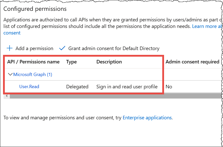Click the Delegated type cell
Image resolution: width=223 pixels, height=147 pixels.
tap(77, 87)
